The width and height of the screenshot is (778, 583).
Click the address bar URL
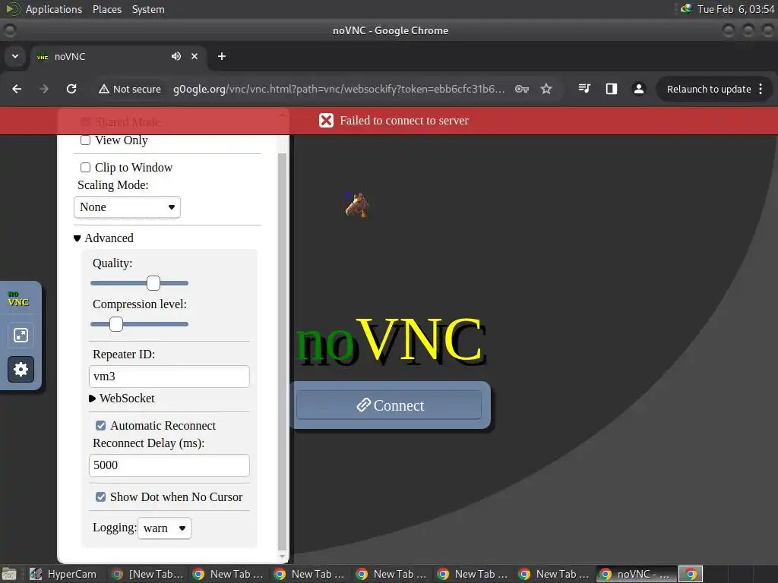click(339, 90)
